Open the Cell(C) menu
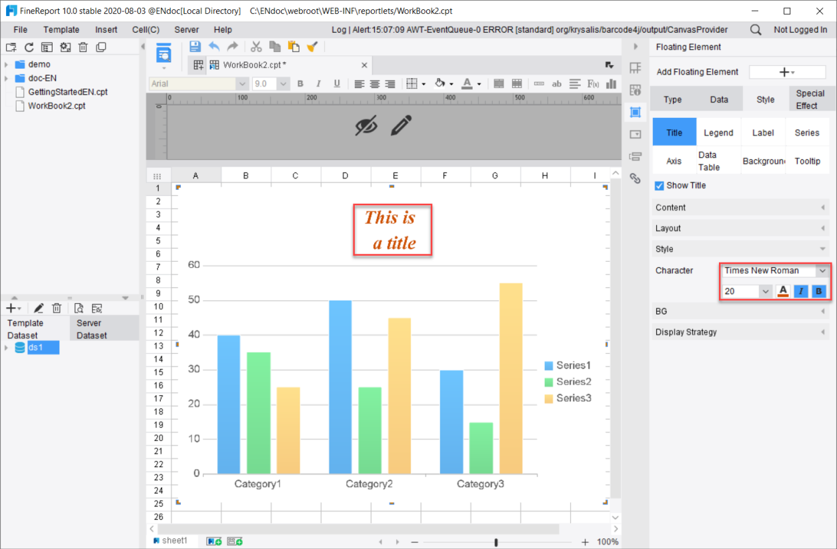Viewport: 837px width, 549px height. tap(145, 30)
